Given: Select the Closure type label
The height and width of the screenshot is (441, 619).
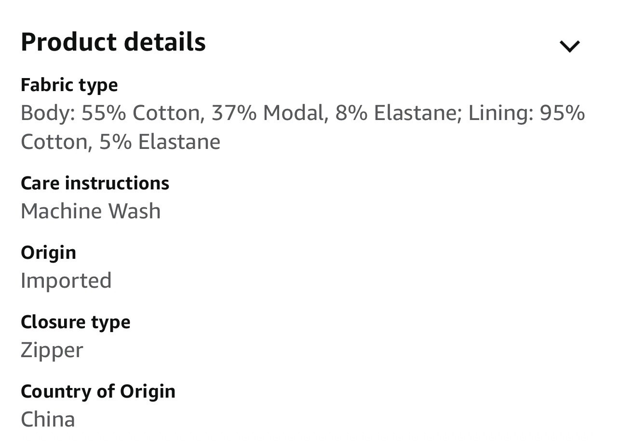Looking at the screenshot, I should pyautogui.click(x=76, y=322).
